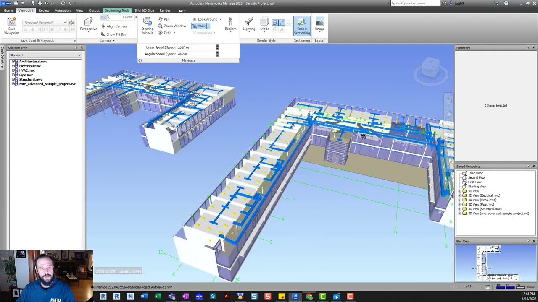Open Excel from the taskbar
The image size is (538, 302).
click(158, 297)
